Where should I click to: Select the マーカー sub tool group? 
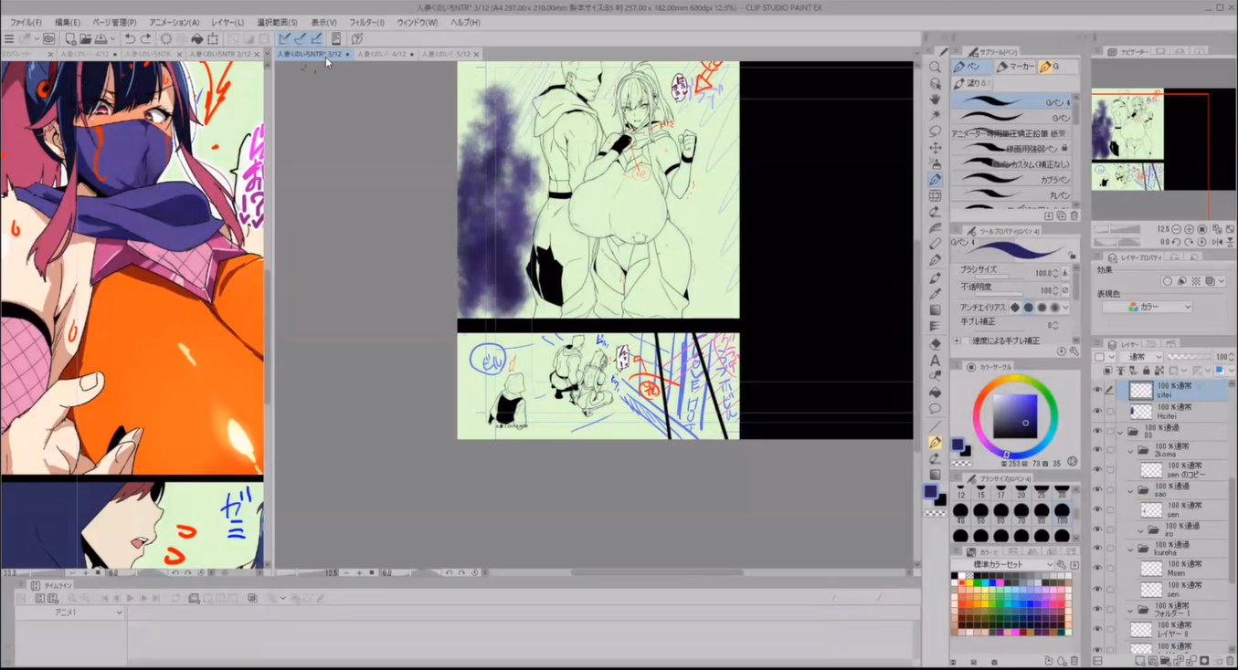click(1016, 67)
